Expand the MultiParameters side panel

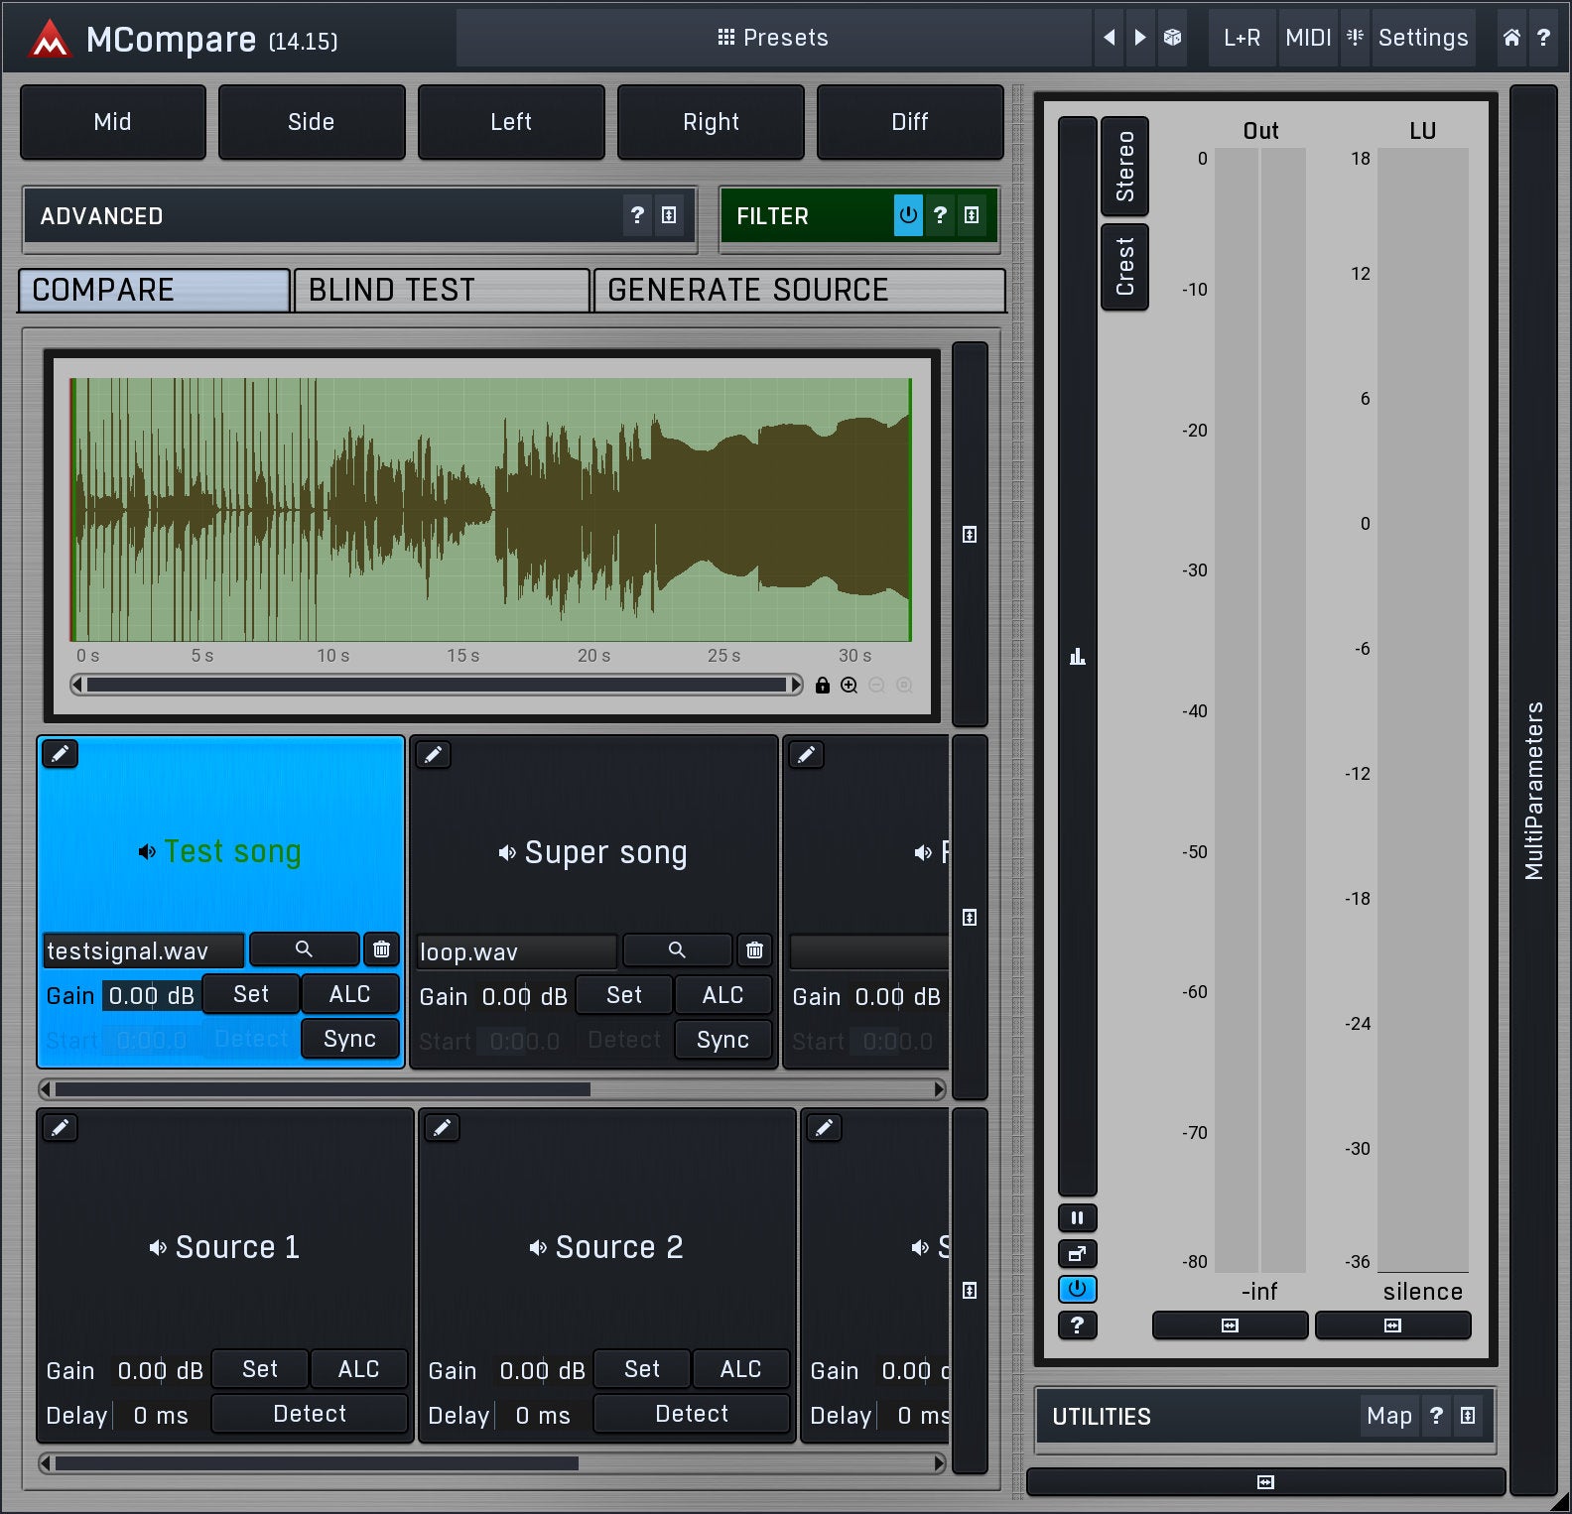click(x=1533, y=790)
